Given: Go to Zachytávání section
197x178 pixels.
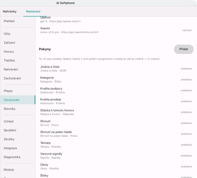Looking at the screenshot, I should [x=18, y=78].
